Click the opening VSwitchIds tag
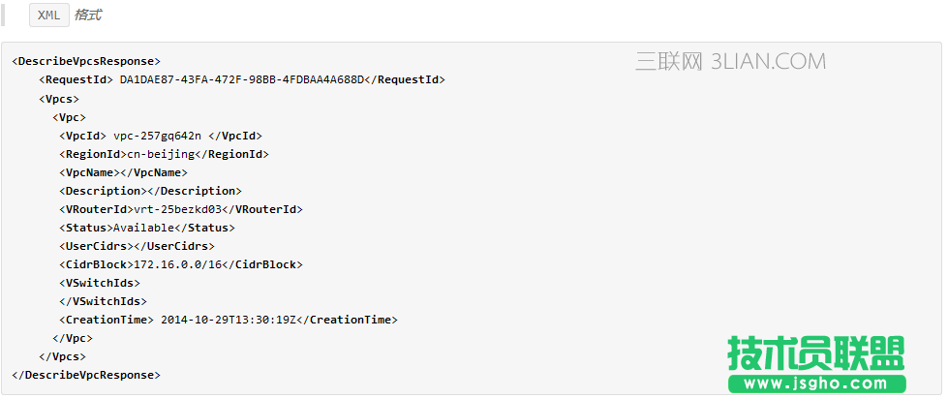The height and width of the screenshot is (399, 948). pos(100,283)
